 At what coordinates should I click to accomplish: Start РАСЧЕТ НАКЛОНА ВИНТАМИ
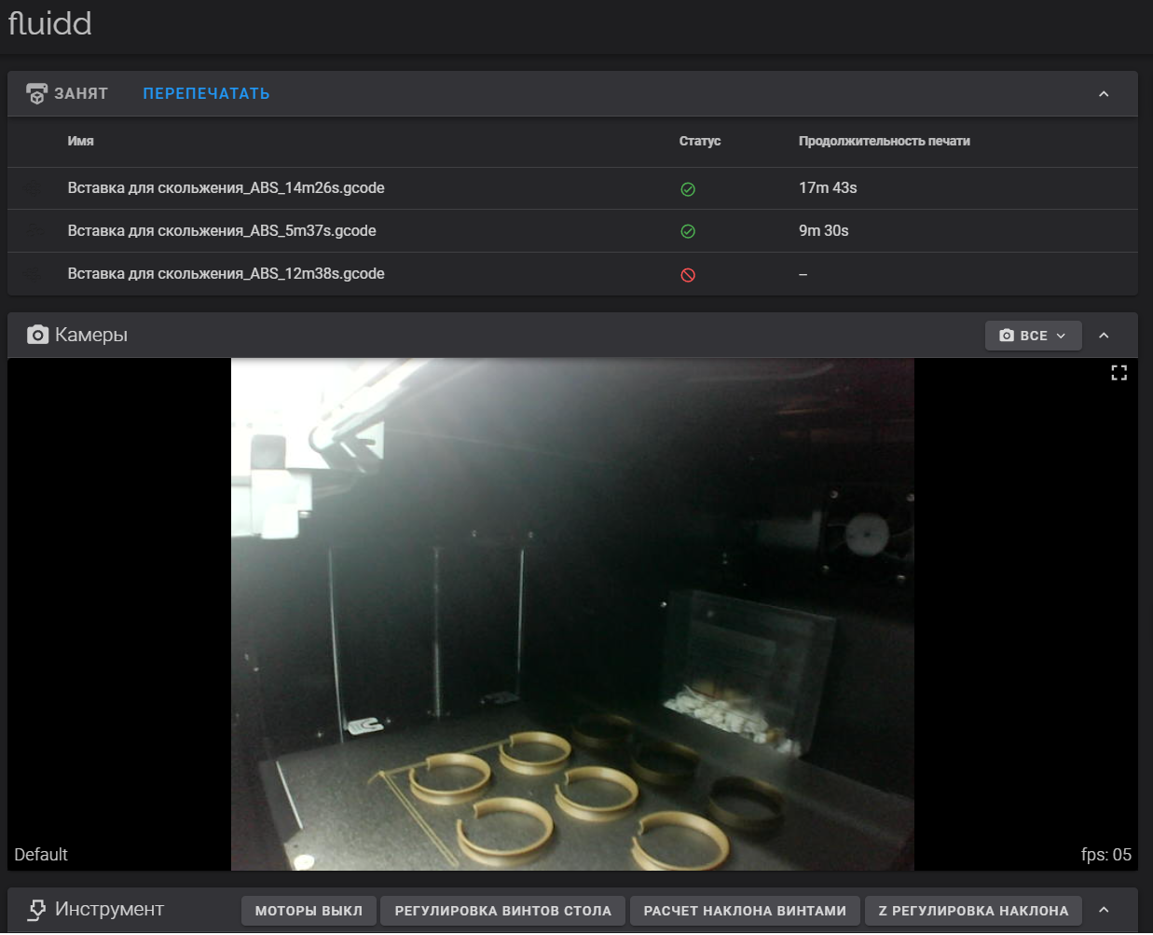click(x=745, y=911)
